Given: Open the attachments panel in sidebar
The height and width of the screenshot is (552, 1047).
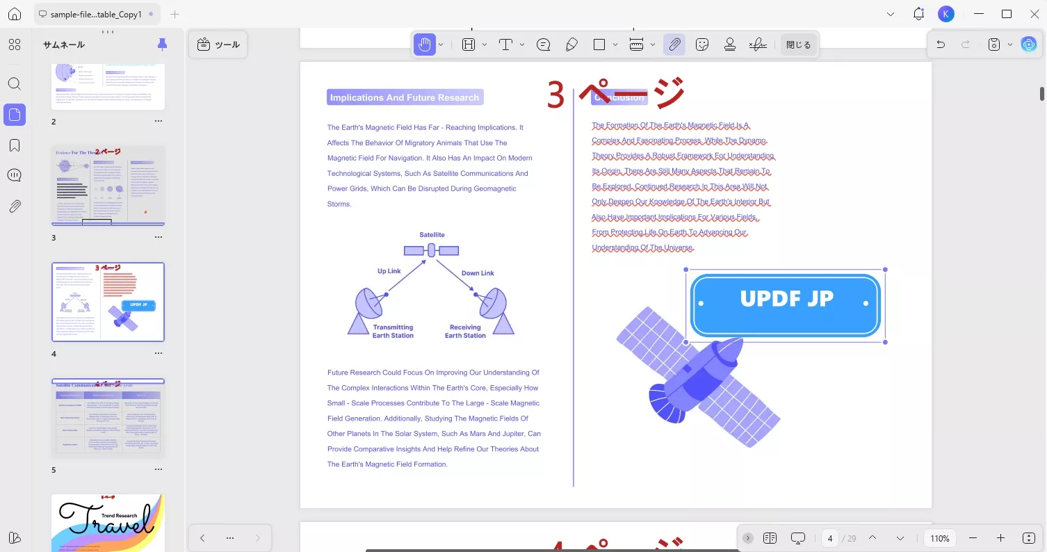Looking at the screenshot, I should click(15, 206).
